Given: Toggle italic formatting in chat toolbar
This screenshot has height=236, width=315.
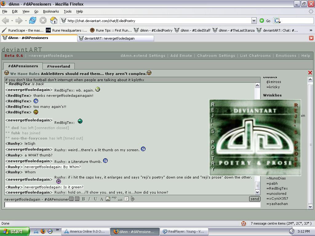Looking at the screenshot, I should (90, 199).
